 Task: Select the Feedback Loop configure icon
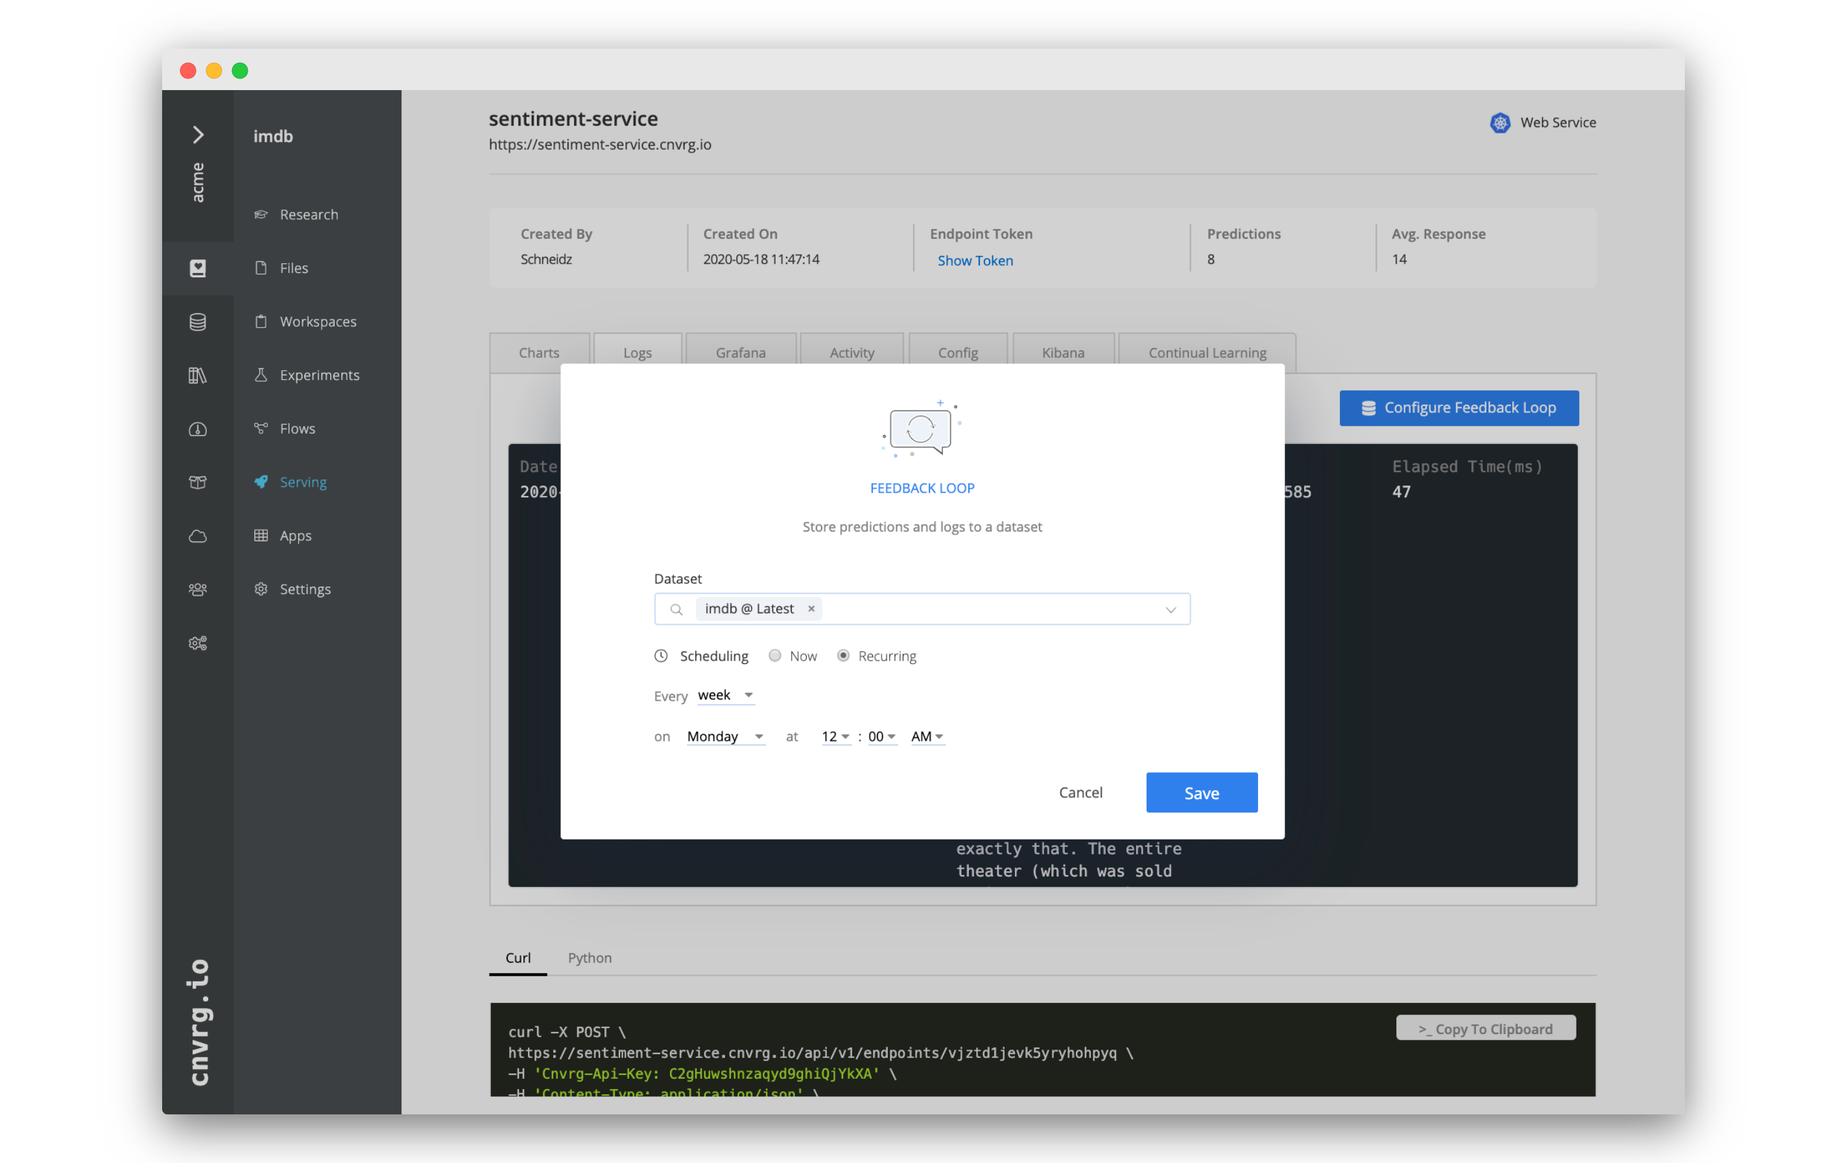pos(1367,407)
